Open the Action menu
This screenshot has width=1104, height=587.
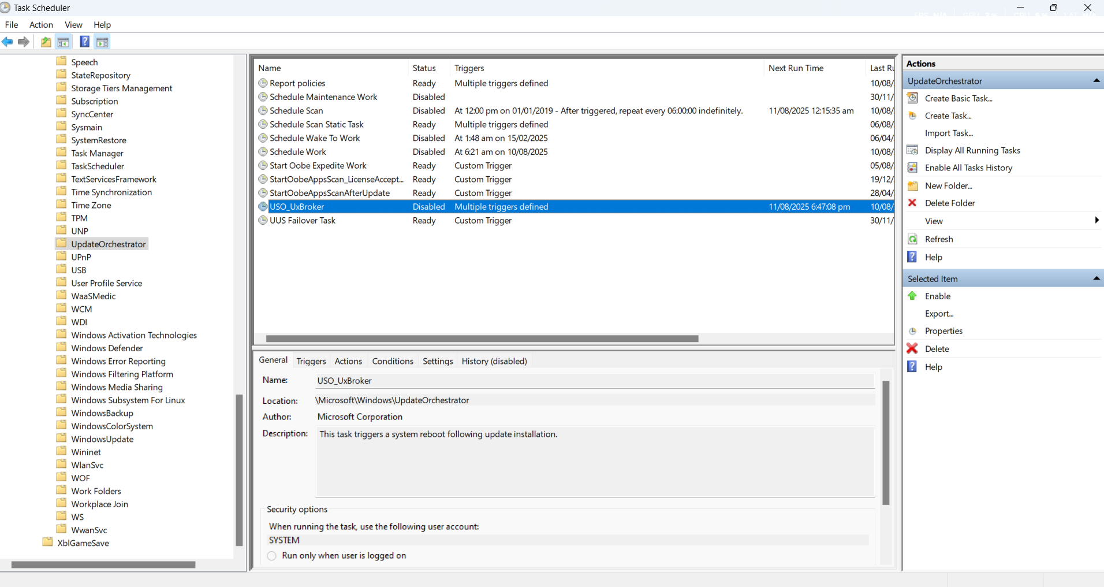click(x=40, y=25)
